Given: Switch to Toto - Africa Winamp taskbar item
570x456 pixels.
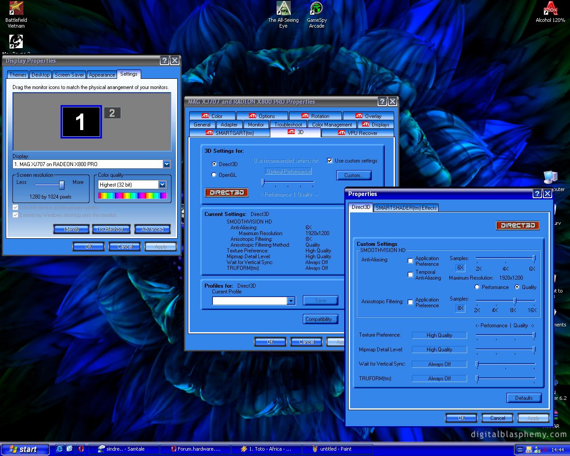Looking at the screenshot, I should (266, 449).
